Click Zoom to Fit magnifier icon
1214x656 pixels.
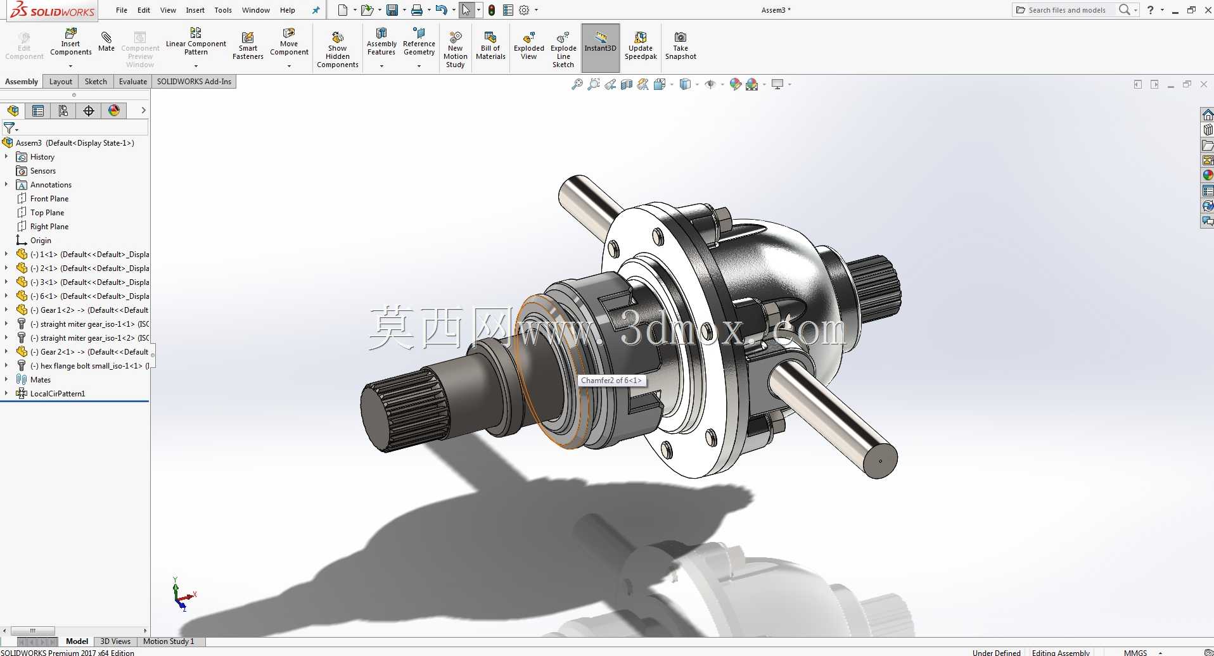click(577, 84)
